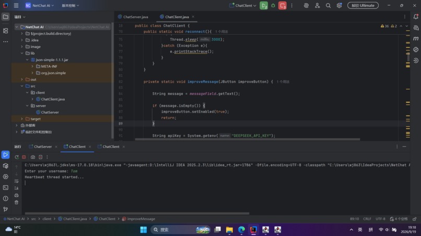This screenshot has width=421, height=236.
Task: Clear console output trash icon
Action: pos(16,202)
